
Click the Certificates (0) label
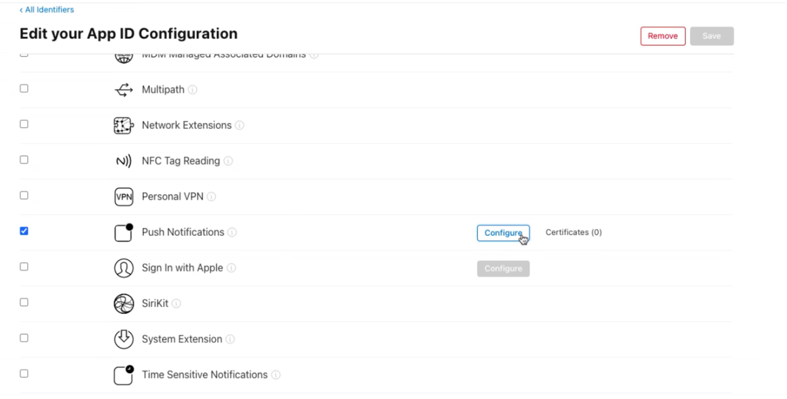tap(573, 232)
